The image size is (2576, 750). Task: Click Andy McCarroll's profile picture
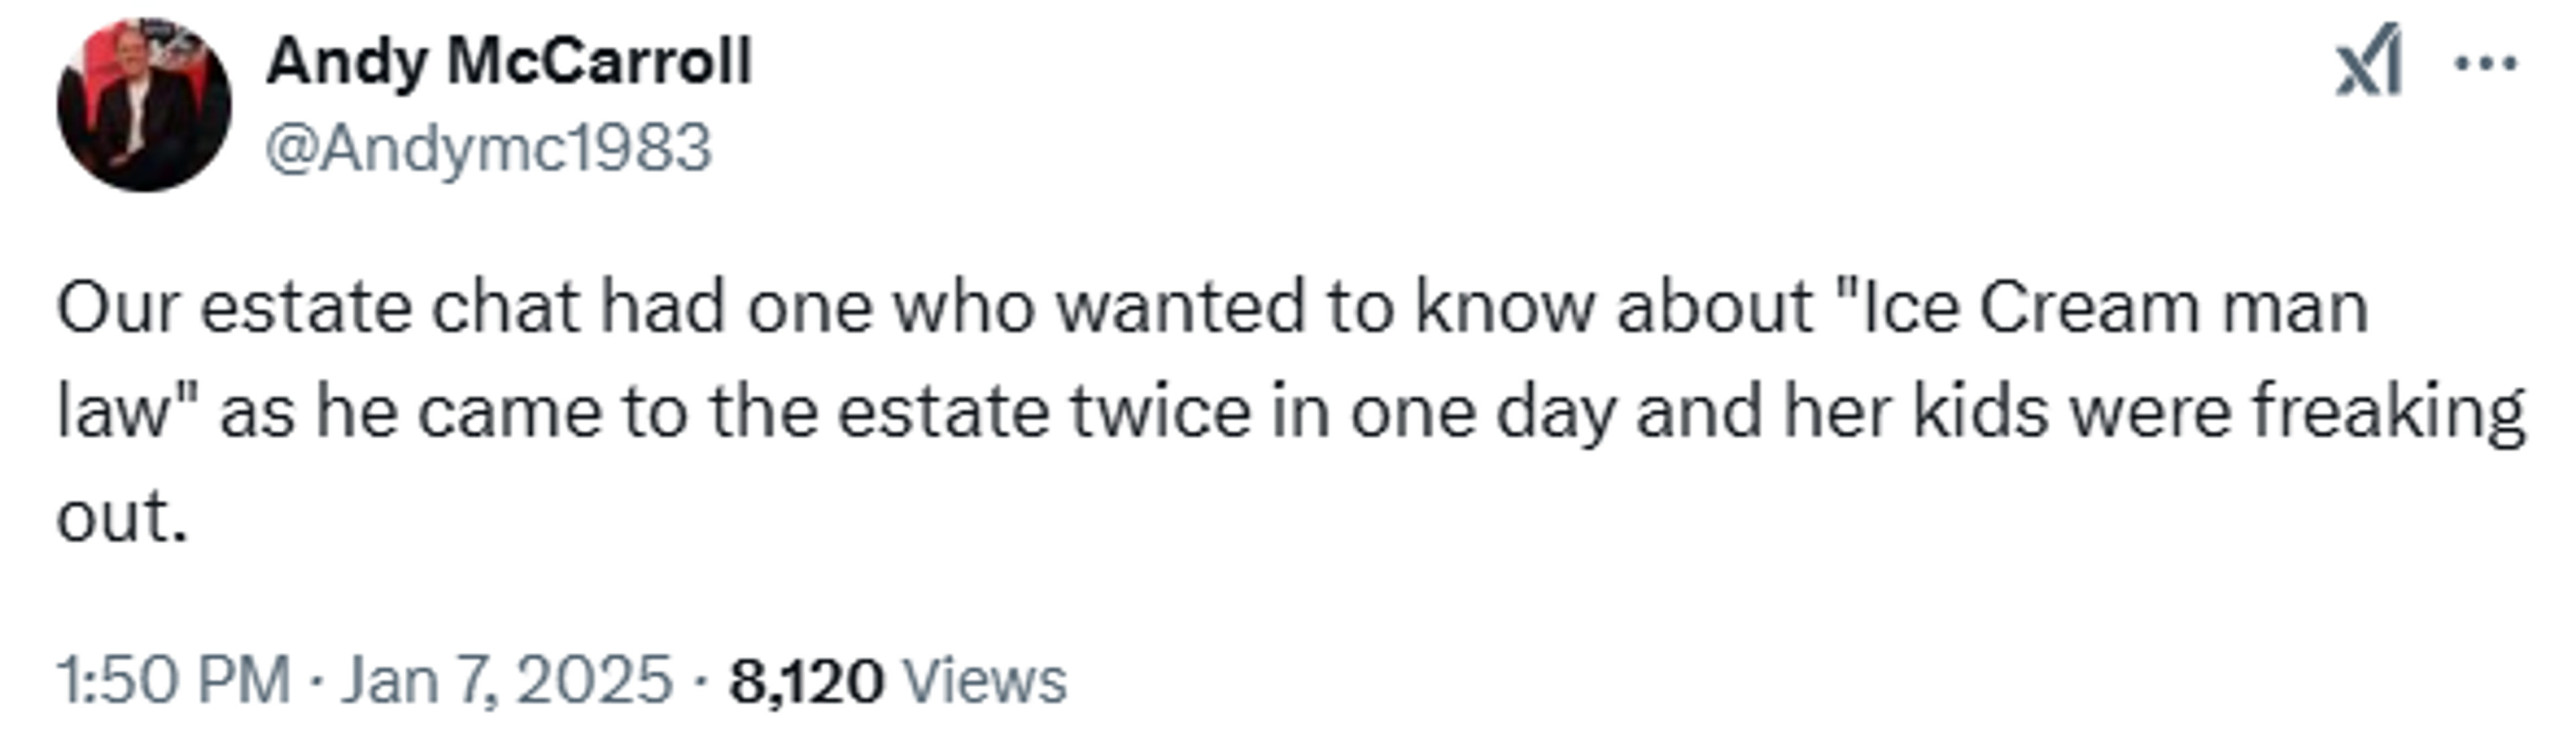(144, 104)
